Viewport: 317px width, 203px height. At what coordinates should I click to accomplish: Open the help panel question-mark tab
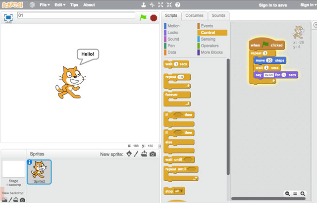315,25
